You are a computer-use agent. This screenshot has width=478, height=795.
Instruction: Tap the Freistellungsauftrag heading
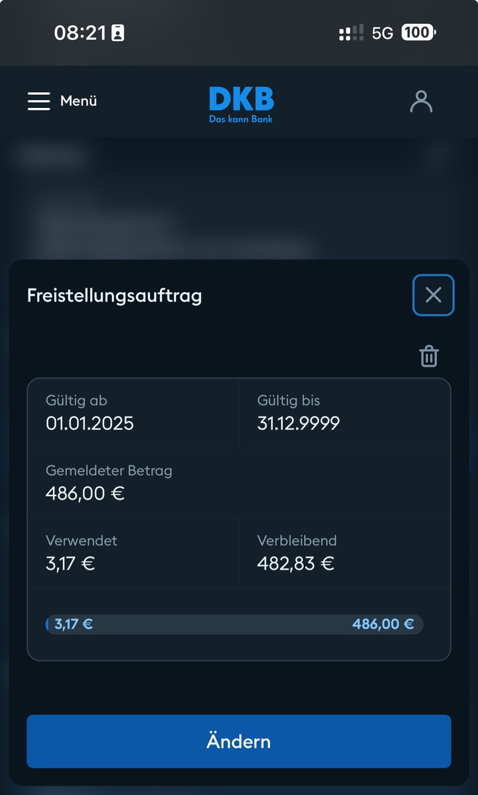tap(115, 295)
